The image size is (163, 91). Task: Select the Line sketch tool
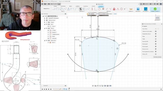pos(54,9)
